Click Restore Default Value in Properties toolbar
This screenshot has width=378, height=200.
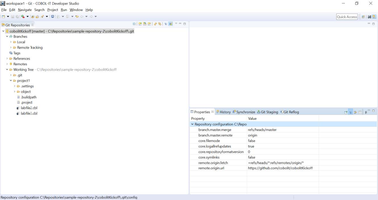tap(360, 112)
